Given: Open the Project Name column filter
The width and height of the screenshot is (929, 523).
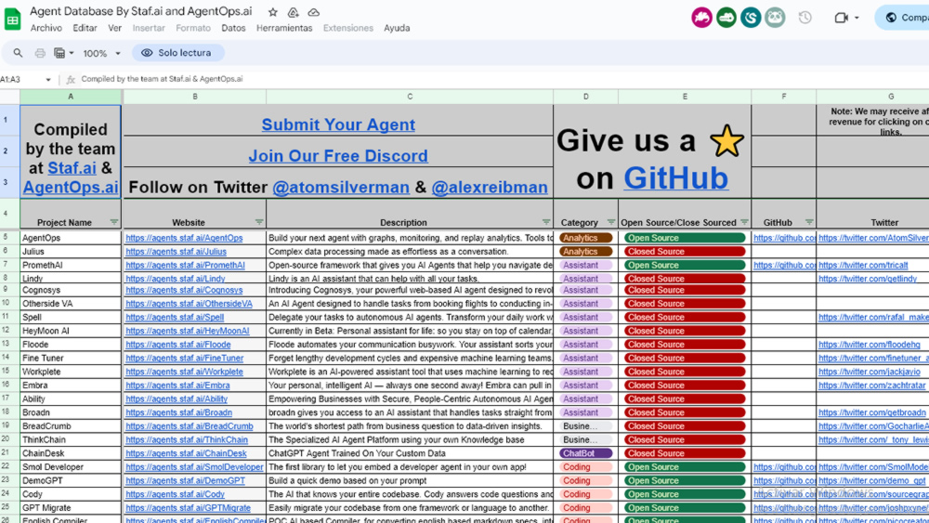Looking at the screenshot, I should click(113, 222).
